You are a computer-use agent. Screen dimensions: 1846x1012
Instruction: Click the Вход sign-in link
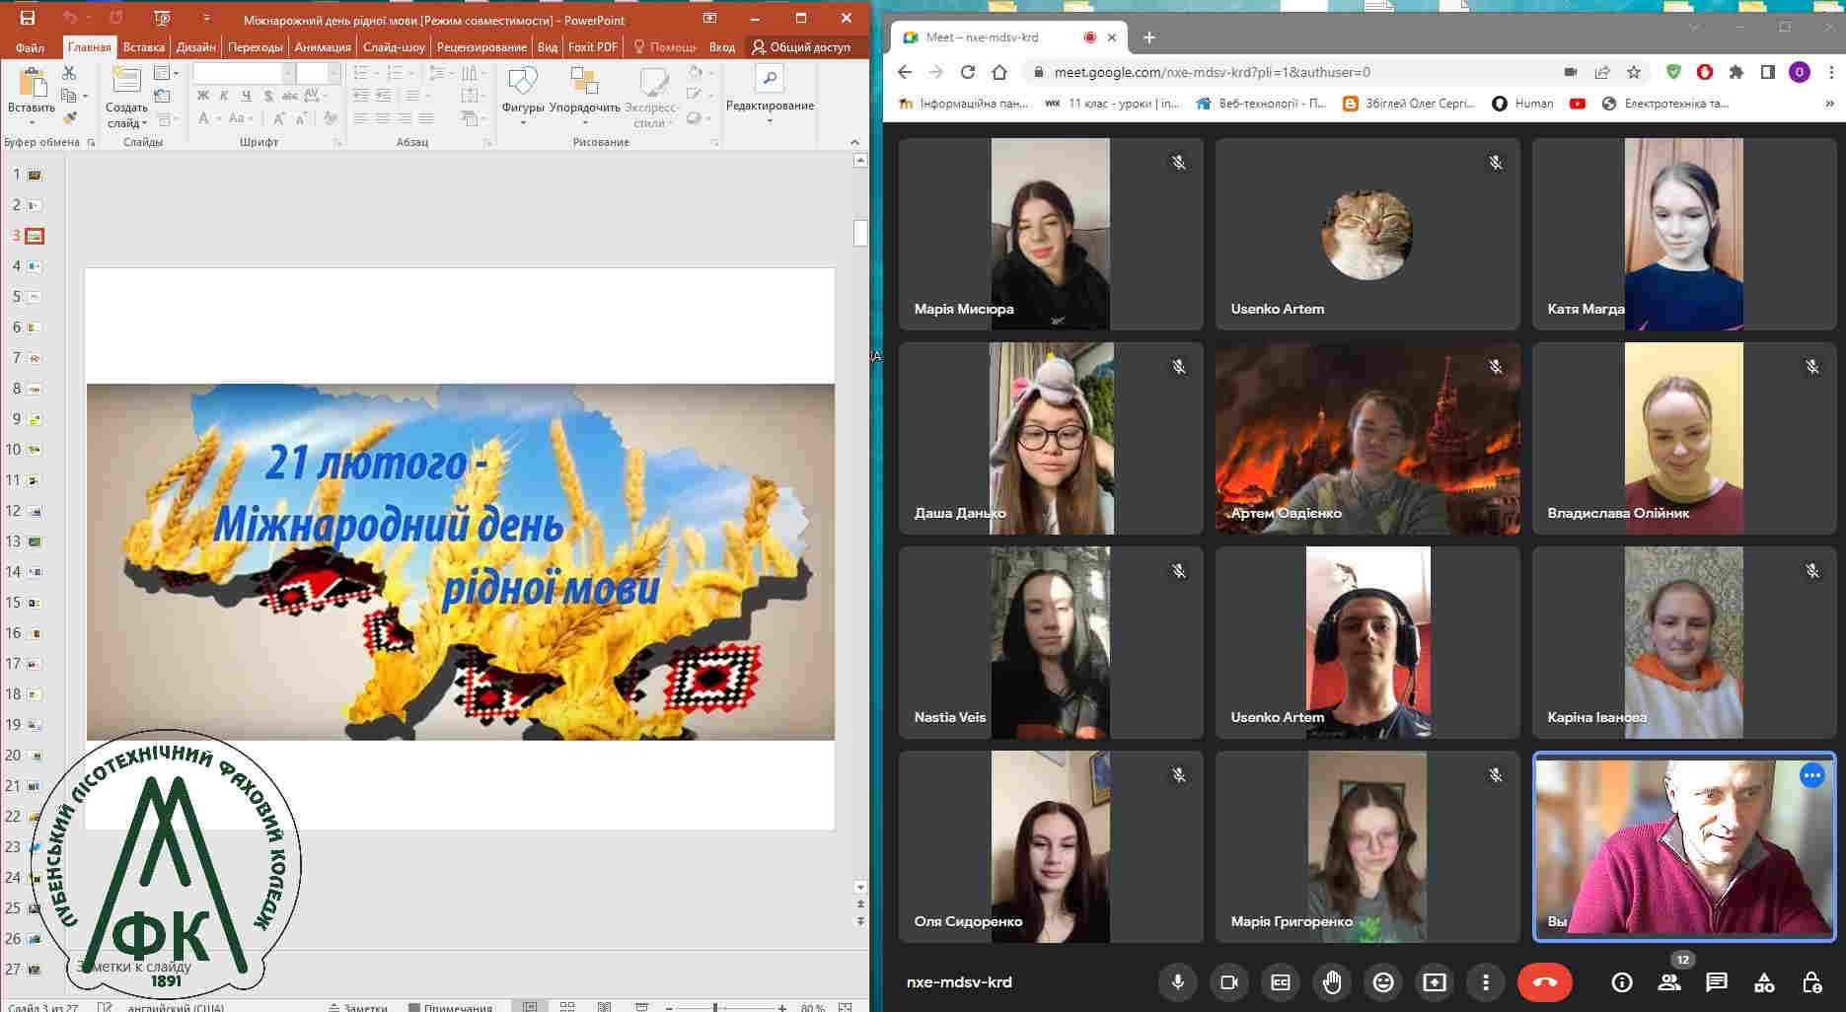pos(722,47)
